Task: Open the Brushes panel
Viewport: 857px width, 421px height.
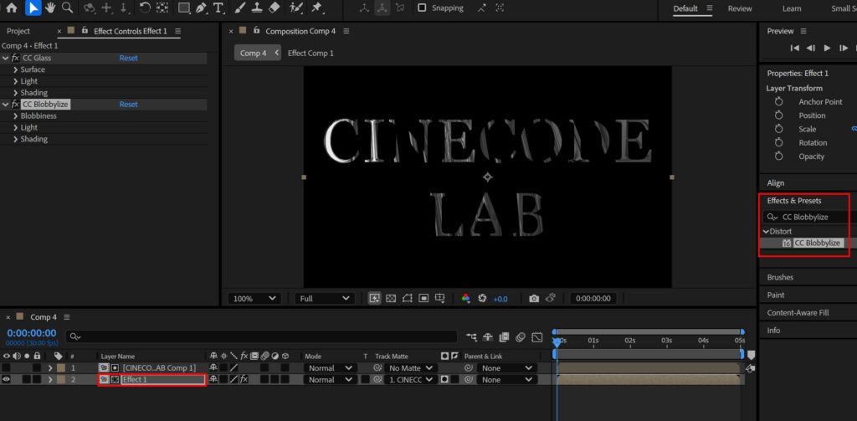Action: click(x=780, y=277)
